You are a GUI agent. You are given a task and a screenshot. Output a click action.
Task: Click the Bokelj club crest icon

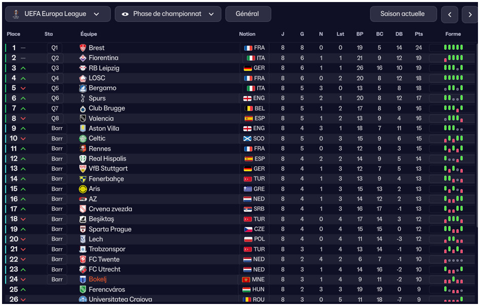click(83, 280)
